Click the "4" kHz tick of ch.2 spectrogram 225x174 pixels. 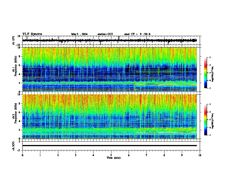(x=20, y=121)
